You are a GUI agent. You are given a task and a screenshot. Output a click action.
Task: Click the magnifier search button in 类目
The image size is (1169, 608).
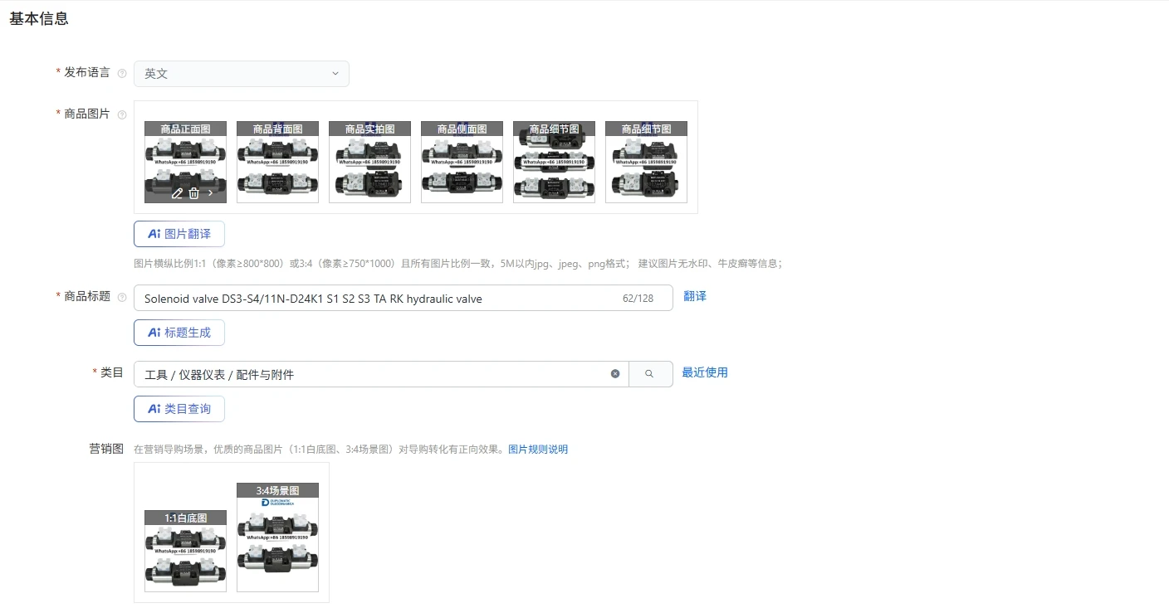click(x=650, y=374)
